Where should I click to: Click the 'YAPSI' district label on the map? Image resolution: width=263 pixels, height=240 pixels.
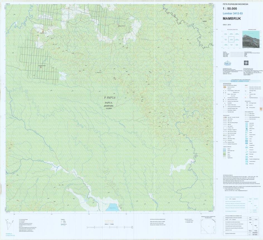point(204,22)
